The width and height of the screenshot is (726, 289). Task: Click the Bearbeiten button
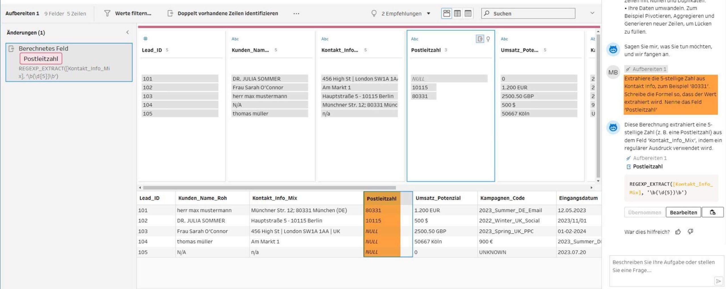(x=683, y=212)
